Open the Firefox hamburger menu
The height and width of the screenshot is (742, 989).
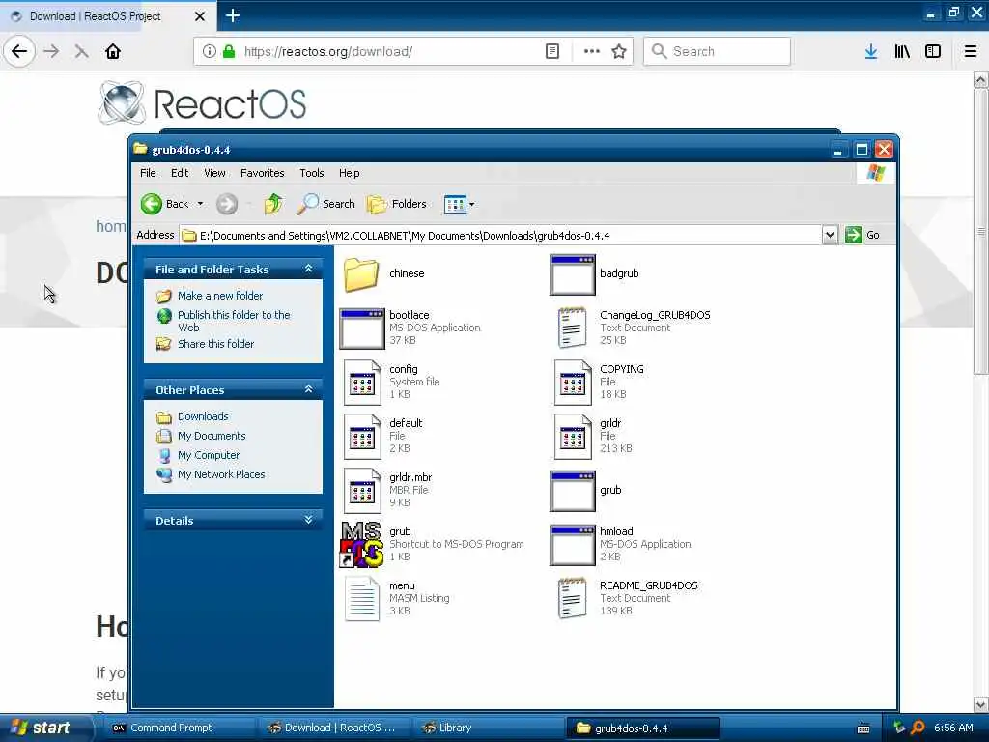(x=971, y=52)
